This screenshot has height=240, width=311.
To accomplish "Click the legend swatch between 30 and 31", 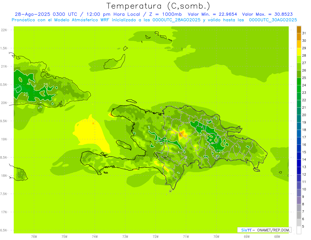I will point(299,37).
